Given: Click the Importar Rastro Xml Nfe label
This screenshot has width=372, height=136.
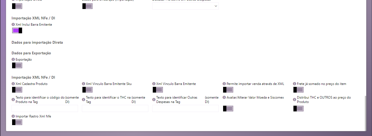Looking at the screenshot, I should coord(33,116).
